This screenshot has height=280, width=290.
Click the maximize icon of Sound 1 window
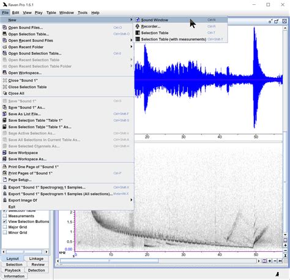tap(277, 21)
